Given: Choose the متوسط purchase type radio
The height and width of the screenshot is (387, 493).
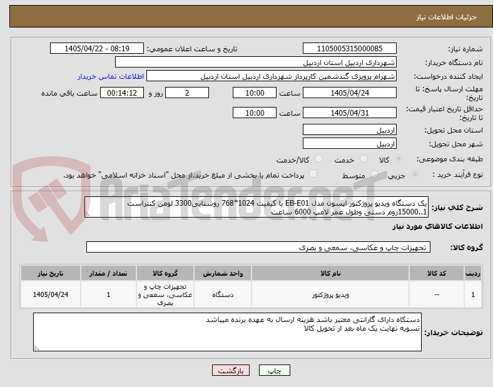Looking at the screenshot, I should pos(374,174).
